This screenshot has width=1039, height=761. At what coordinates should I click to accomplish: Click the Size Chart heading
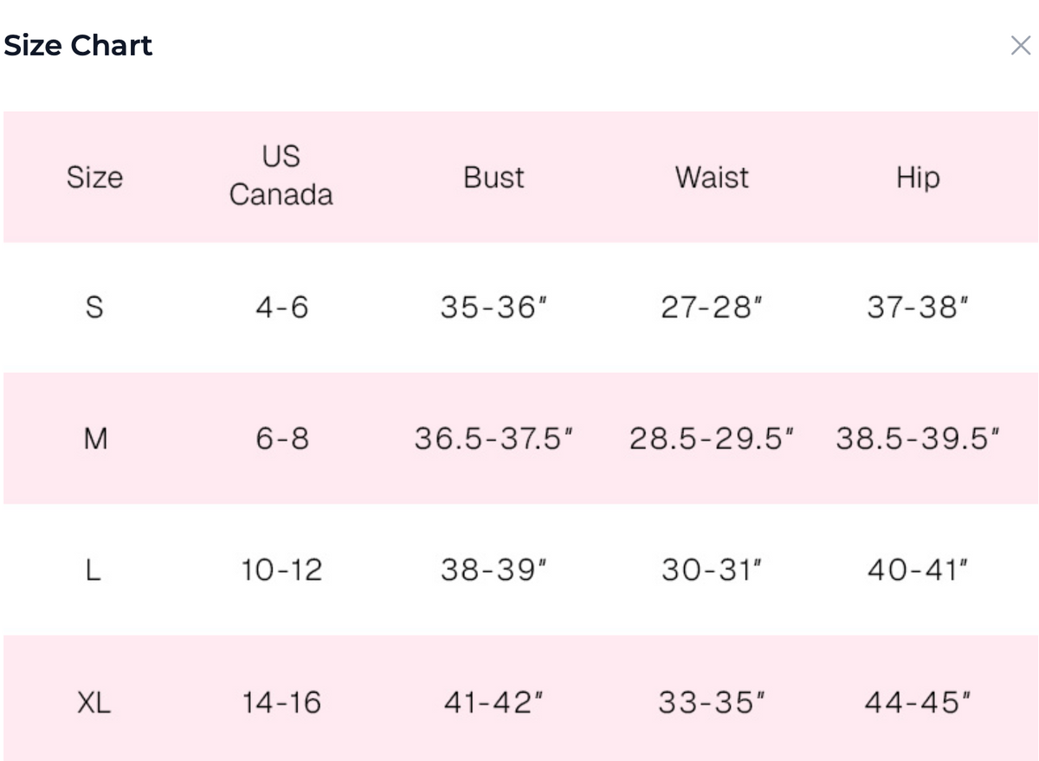tap(78, 45)
